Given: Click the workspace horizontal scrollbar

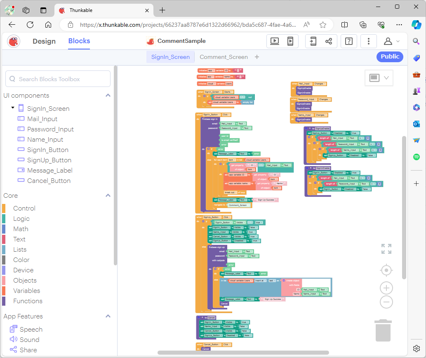Looking at the screenshot, I should pyautogui.click(x=243, y=353).
